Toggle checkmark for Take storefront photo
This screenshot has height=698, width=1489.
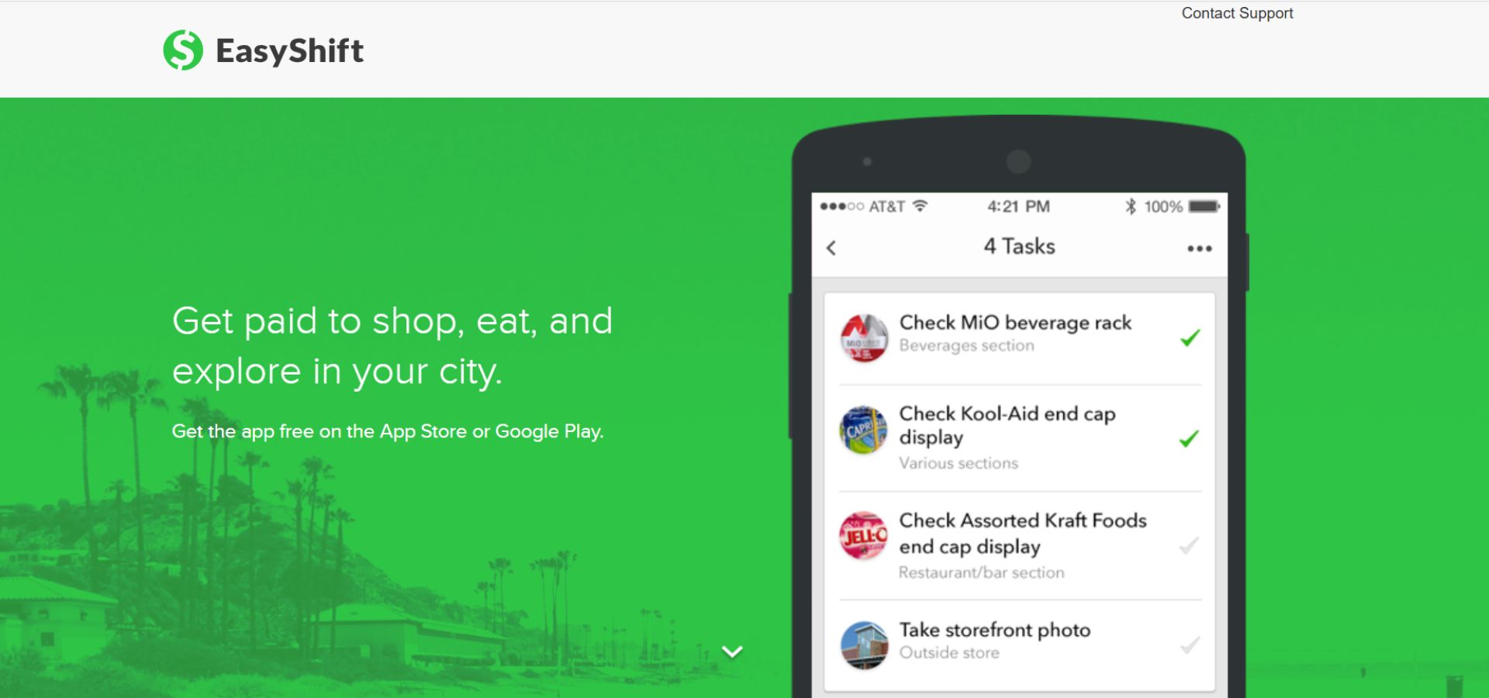(x=1190, y=644)
